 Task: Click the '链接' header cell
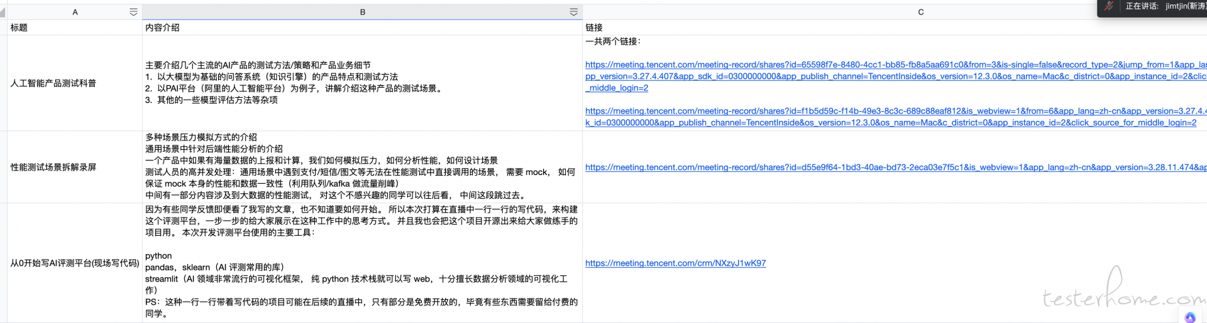click(x=895, y=28)
